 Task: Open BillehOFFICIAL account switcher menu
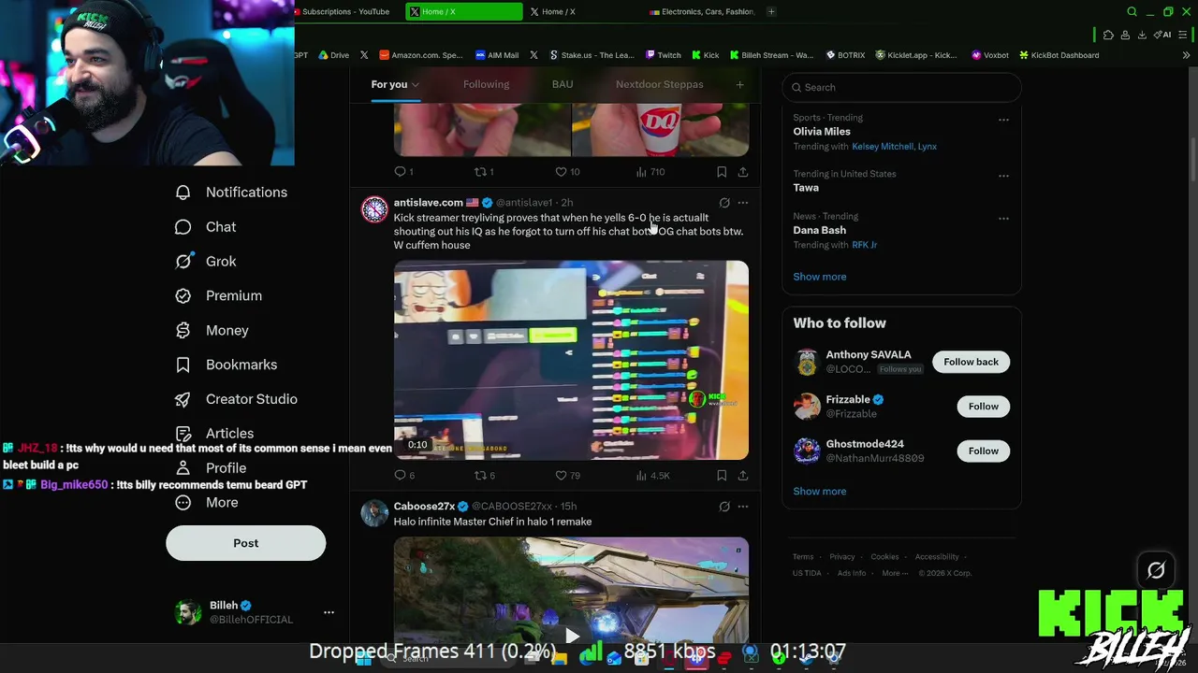[329, 612]
